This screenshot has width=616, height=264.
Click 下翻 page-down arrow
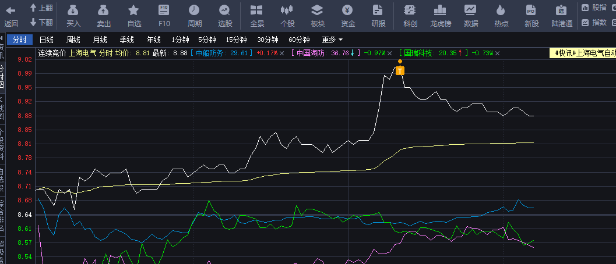point(33,22)
